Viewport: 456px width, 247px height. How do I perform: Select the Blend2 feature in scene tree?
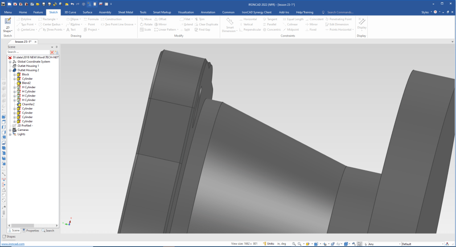click(x=26, y=83)
